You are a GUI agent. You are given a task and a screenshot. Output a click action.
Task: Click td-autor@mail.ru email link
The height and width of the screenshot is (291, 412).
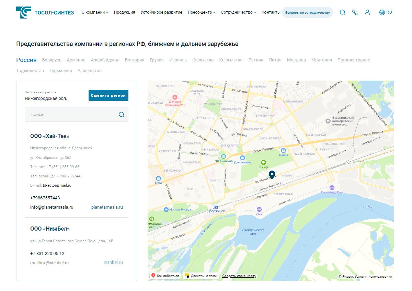point(57,185)
